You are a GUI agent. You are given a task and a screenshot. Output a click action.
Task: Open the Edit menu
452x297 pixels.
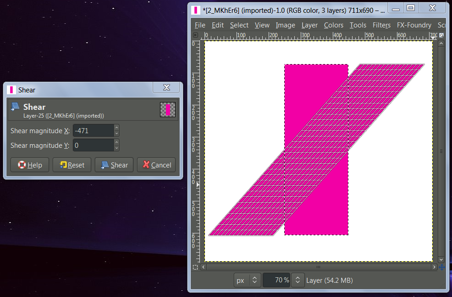pos(218,25)
